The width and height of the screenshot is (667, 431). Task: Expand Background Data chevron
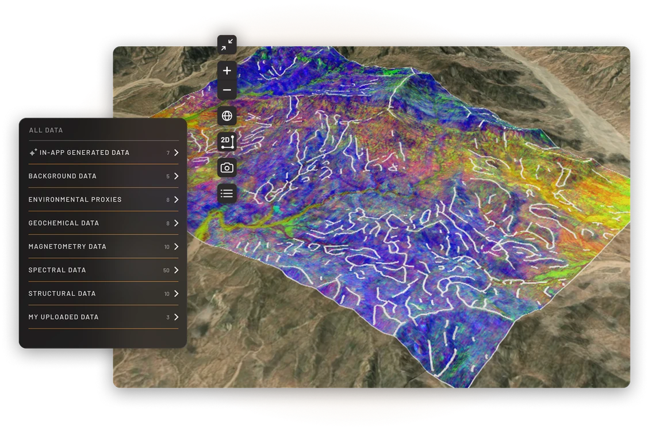pos(176,176)
